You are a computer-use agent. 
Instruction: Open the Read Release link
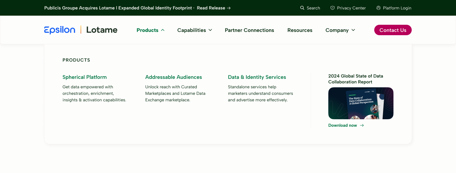[x=211, y=8]
